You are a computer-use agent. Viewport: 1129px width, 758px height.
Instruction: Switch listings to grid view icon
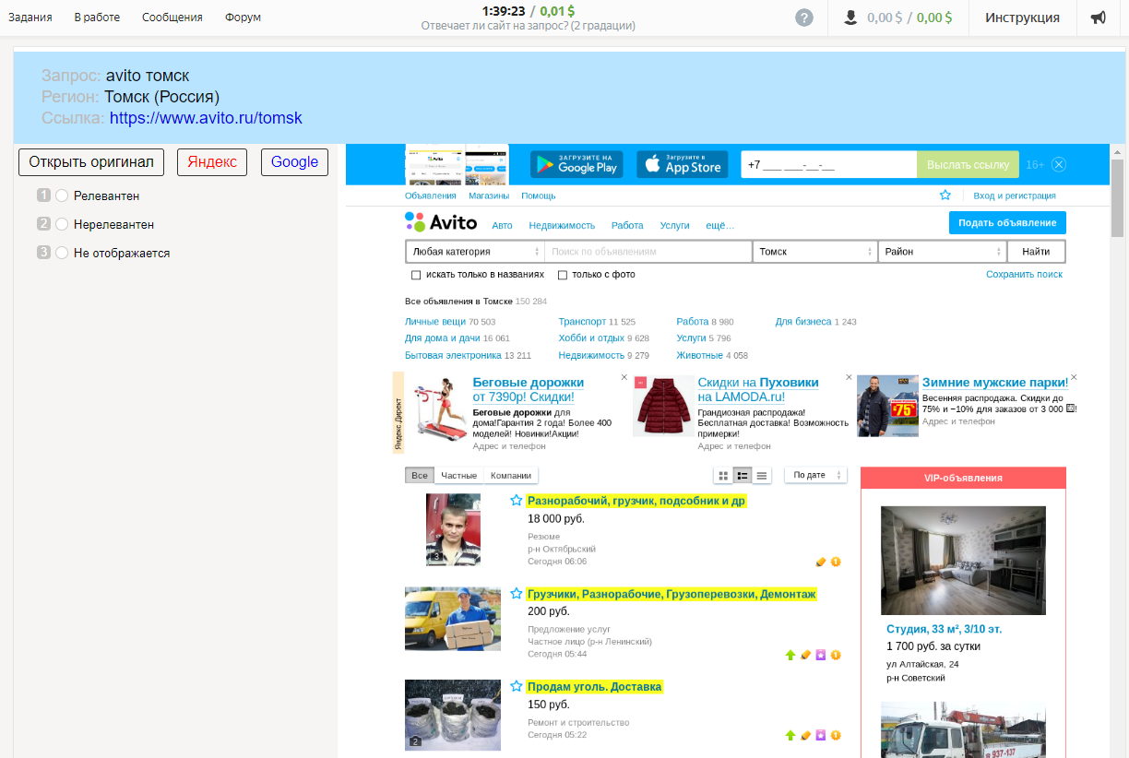point(723,476)
